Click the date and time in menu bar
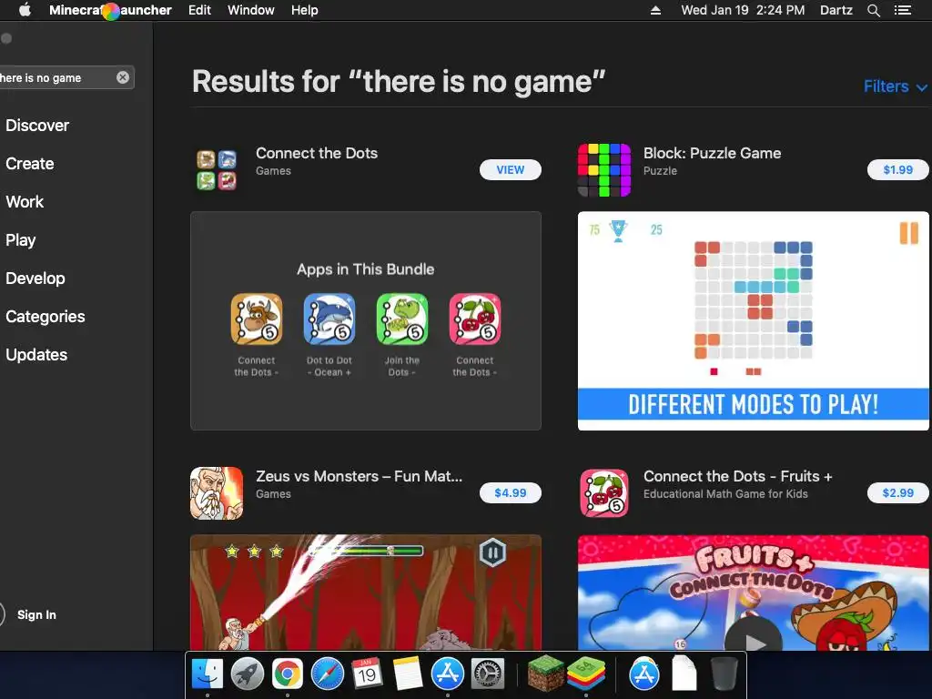Viewport: 932px width, 699px height. [x=743, y=10]
